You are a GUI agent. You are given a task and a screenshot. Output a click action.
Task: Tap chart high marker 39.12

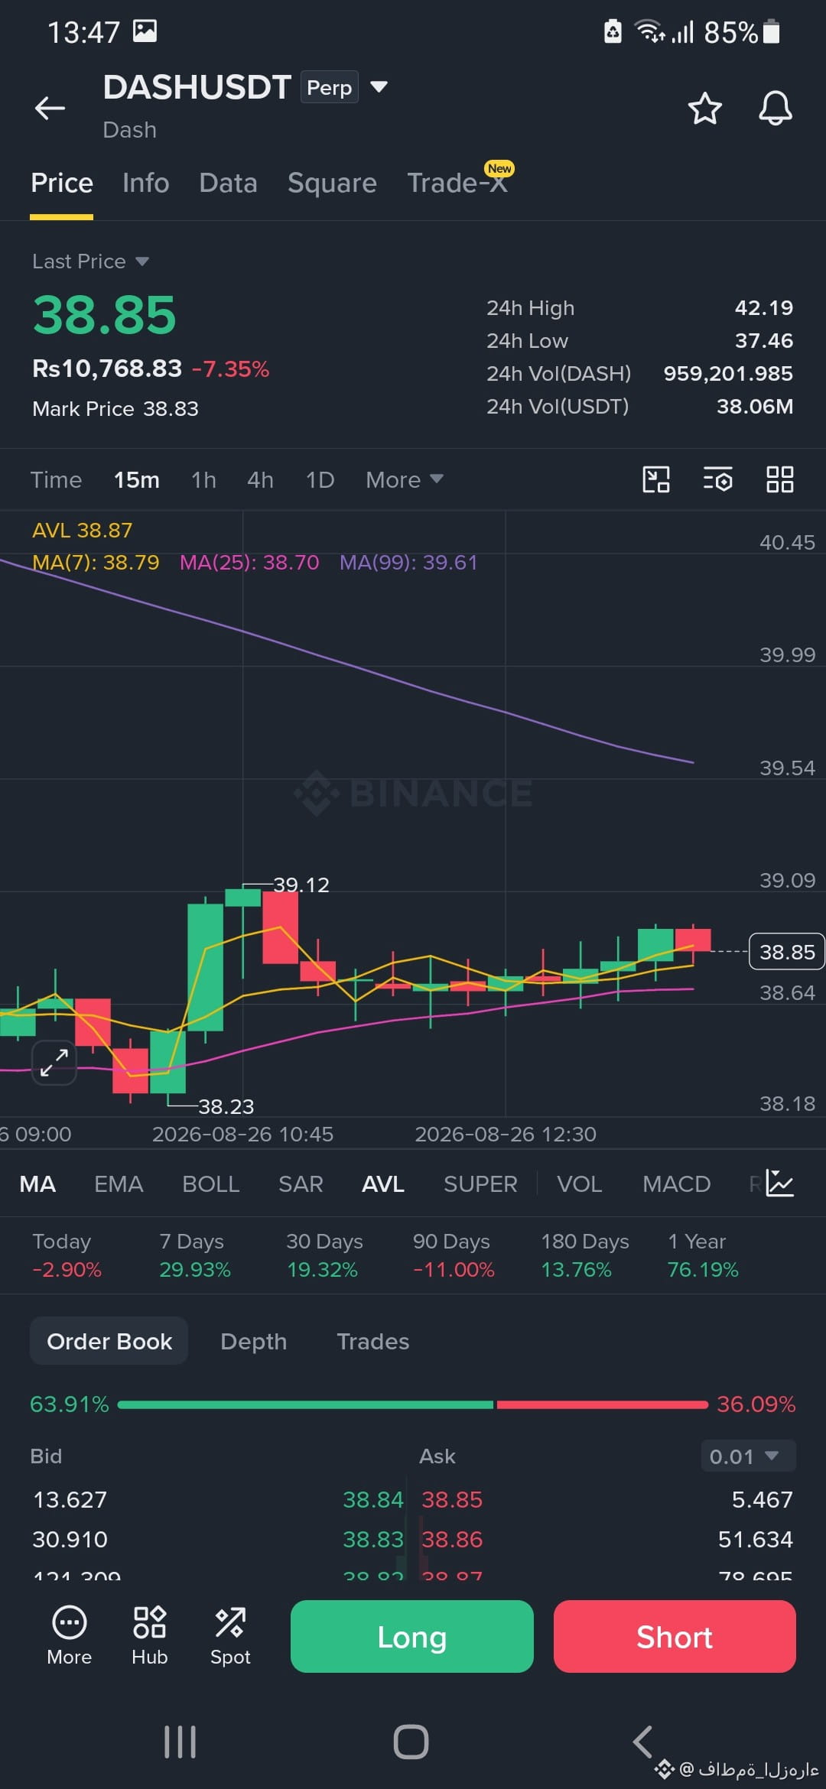point(301,885)
